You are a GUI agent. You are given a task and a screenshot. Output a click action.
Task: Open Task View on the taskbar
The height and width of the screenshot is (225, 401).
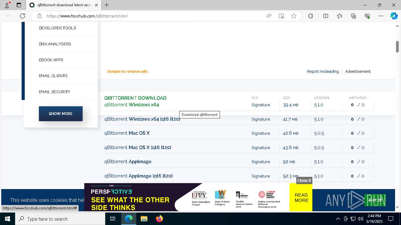[113, 219]
